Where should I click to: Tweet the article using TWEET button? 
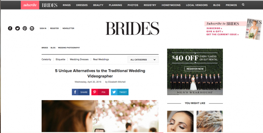click(x=120, y=92)
